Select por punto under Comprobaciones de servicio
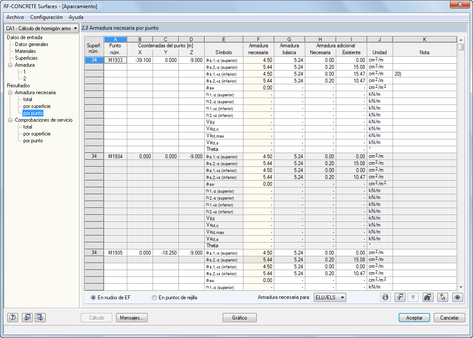This screenshot has width=473, height=338. point(33,141)
